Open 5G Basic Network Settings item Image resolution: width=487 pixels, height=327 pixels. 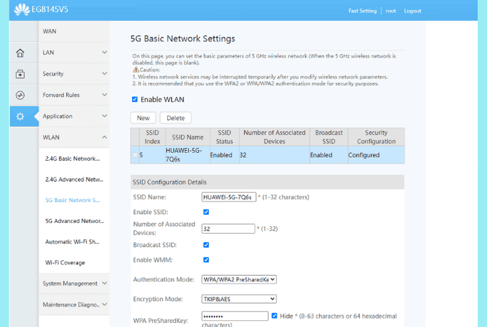(x=72, y=200)
